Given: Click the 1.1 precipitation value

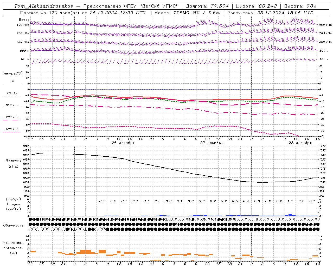Looking at the screenshot, I should 290,201.
